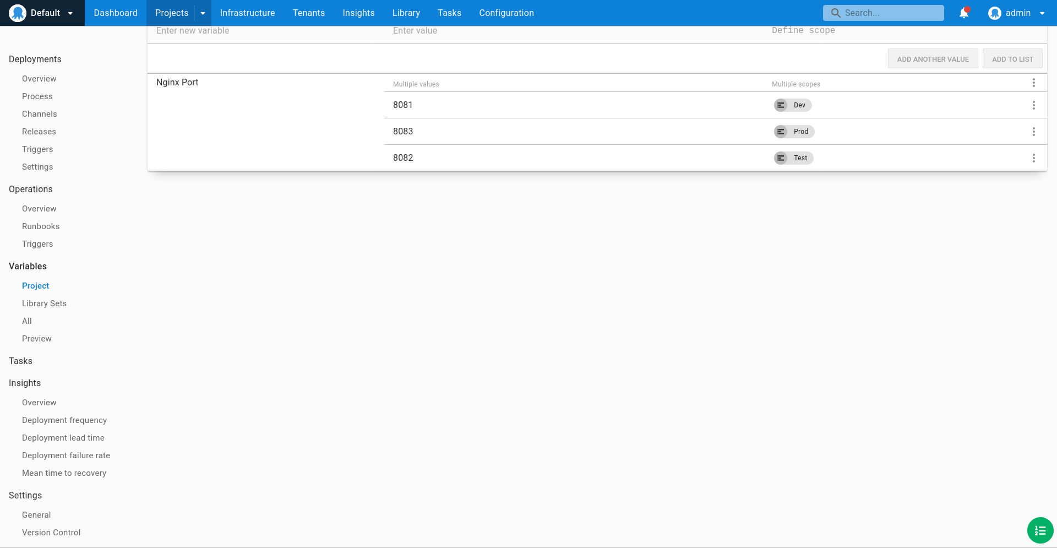
Task: Open the Process sidebar link
Action: [37, 96]
